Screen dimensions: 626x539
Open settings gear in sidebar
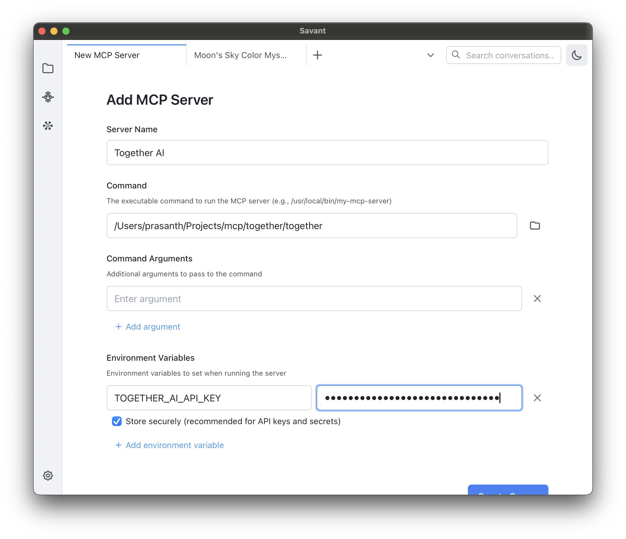pyautogui.click(x=48, y=476)
